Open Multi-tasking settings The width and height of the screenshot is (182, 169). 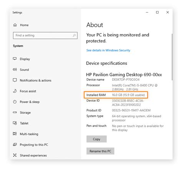tap(29, 134)
